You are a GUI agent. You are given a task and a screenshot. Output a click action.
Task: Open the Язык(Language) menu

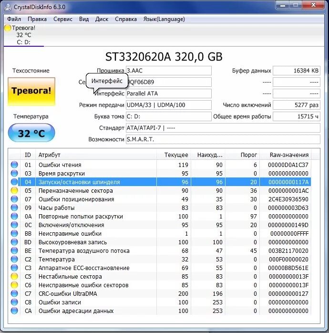point(164,19)
